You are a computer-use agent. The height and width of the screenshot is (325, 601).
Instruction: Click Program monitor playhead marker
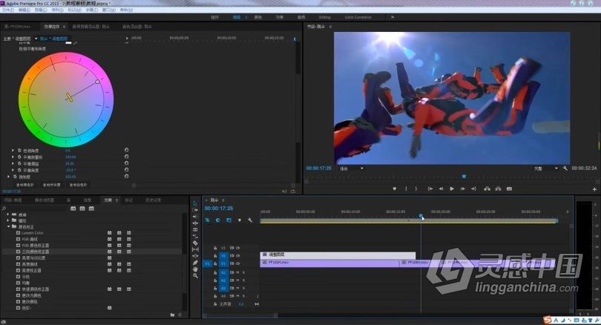(x=464, y=177)
